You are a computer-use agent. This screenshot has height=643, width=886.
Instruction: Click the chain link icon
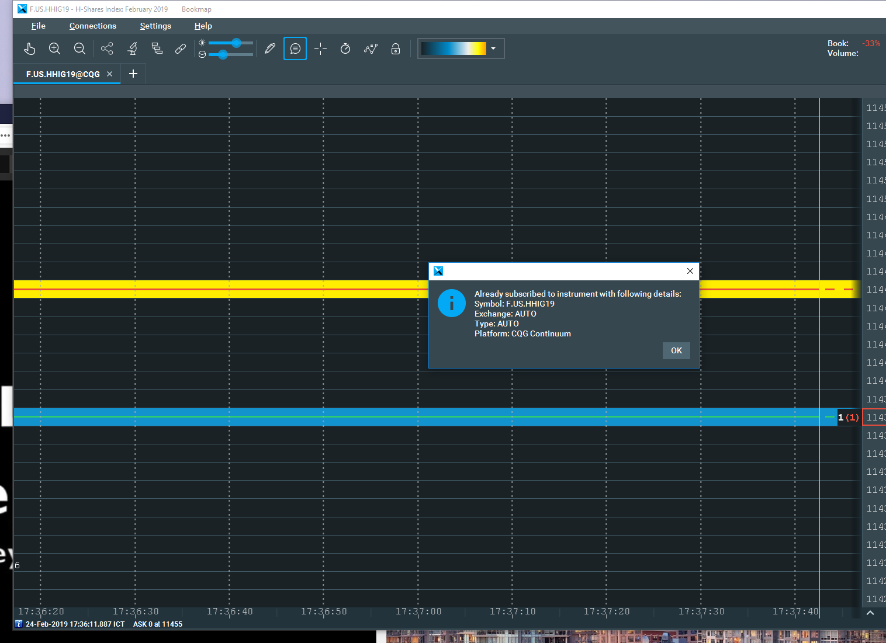(x=181, y=48)
